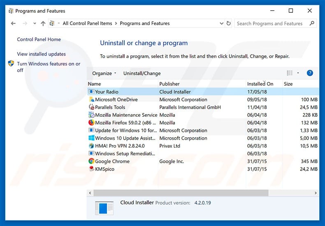
Task: Open the Organize menu
Action: (104, 73)
